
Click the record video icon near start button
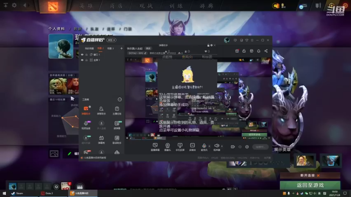[233, 147]
